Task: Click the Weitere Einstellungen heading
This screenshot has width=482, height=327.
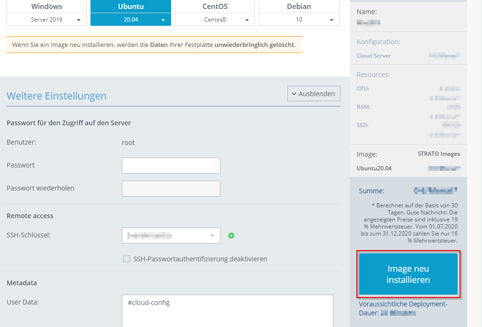Action: click(57, 96)
